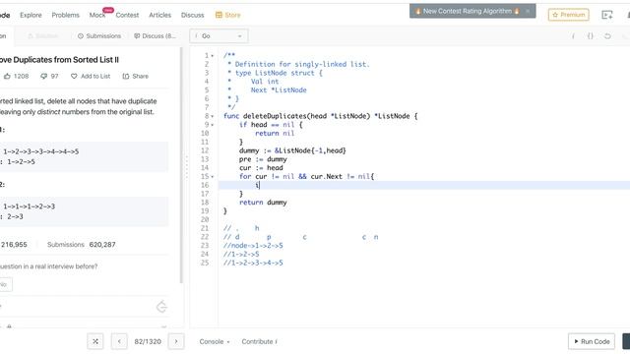Click the func deleteDuplicates signature line
The height and width of the screenshot is (354, 630).
click(320, 116)
